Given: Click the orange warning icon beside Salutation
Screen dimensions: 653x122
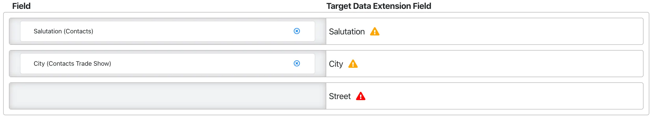Looking at the screenshot, I should (375, 32).
